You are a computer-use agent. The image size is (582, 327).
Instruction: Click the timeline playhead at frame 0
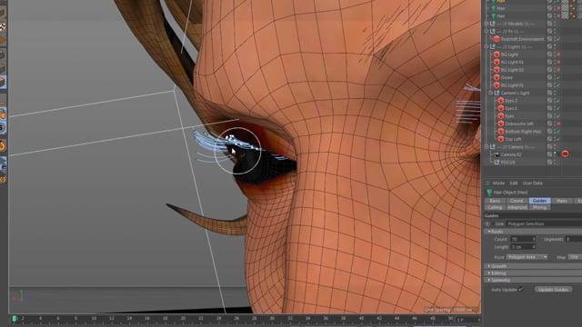(x=15, y=319)
